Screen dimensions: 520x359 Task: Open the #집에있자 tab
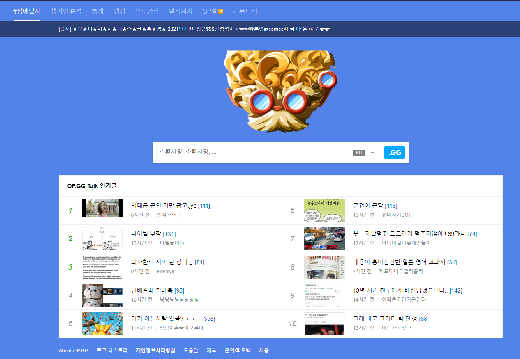[27, 11]
